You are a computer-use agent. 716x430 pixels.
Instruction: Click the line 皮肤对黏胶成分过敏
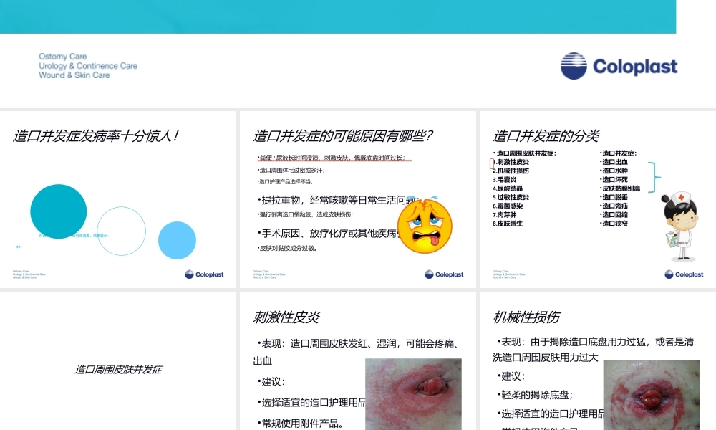point(287,248)
